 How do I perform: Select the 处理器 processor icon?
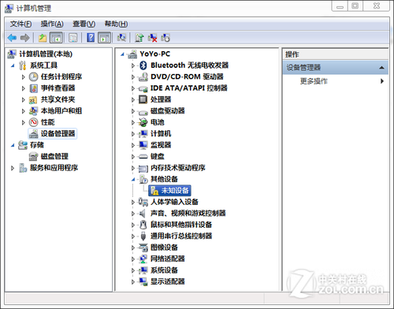[143, 99]
